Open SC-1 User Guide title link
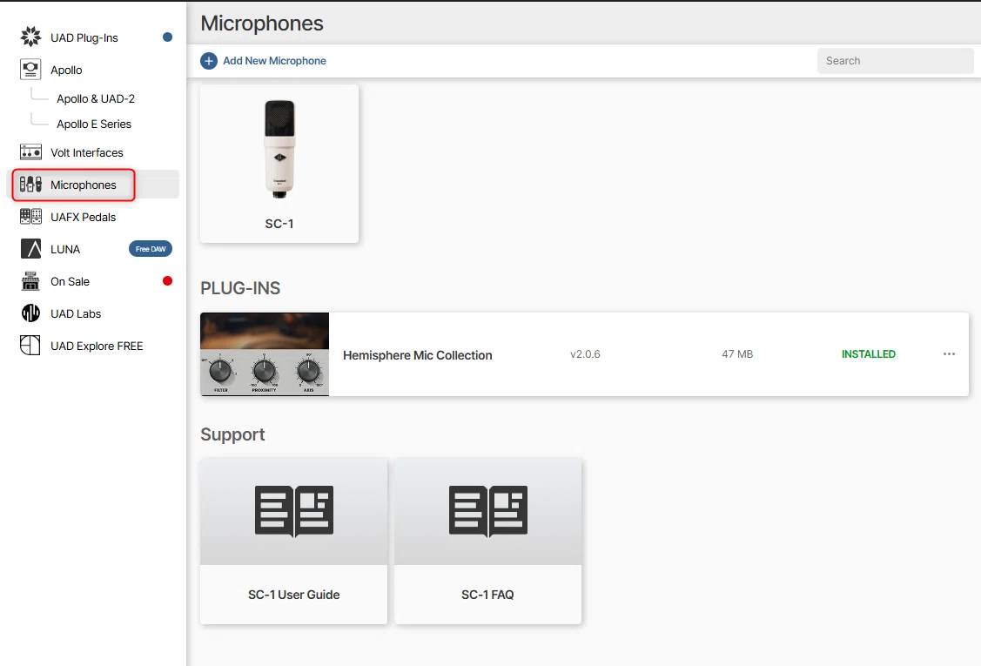Image resolution: width=981 pixels, height=666 pixels. [x=294, y=595]
